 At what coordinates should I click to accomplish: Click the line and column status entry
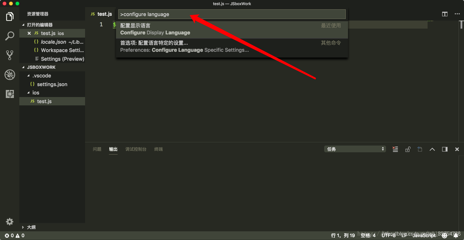tap(343, 236)
